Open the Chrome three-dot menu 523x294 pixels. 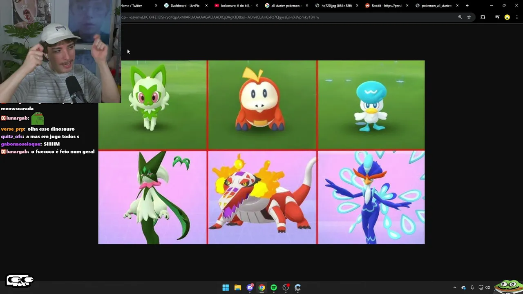click(x=517, y=17)
